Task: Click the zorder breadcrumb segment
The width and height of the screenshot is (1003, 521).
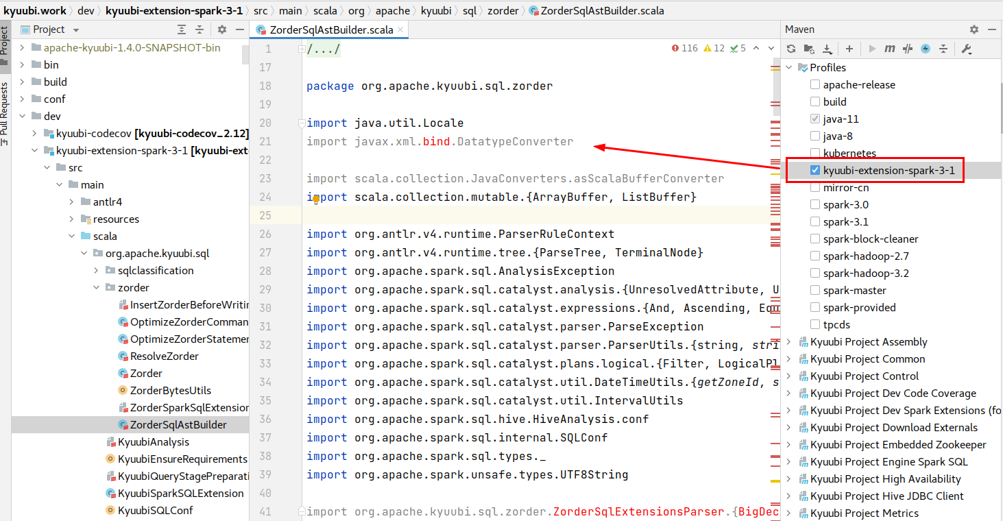Action: tap(504, 10)
